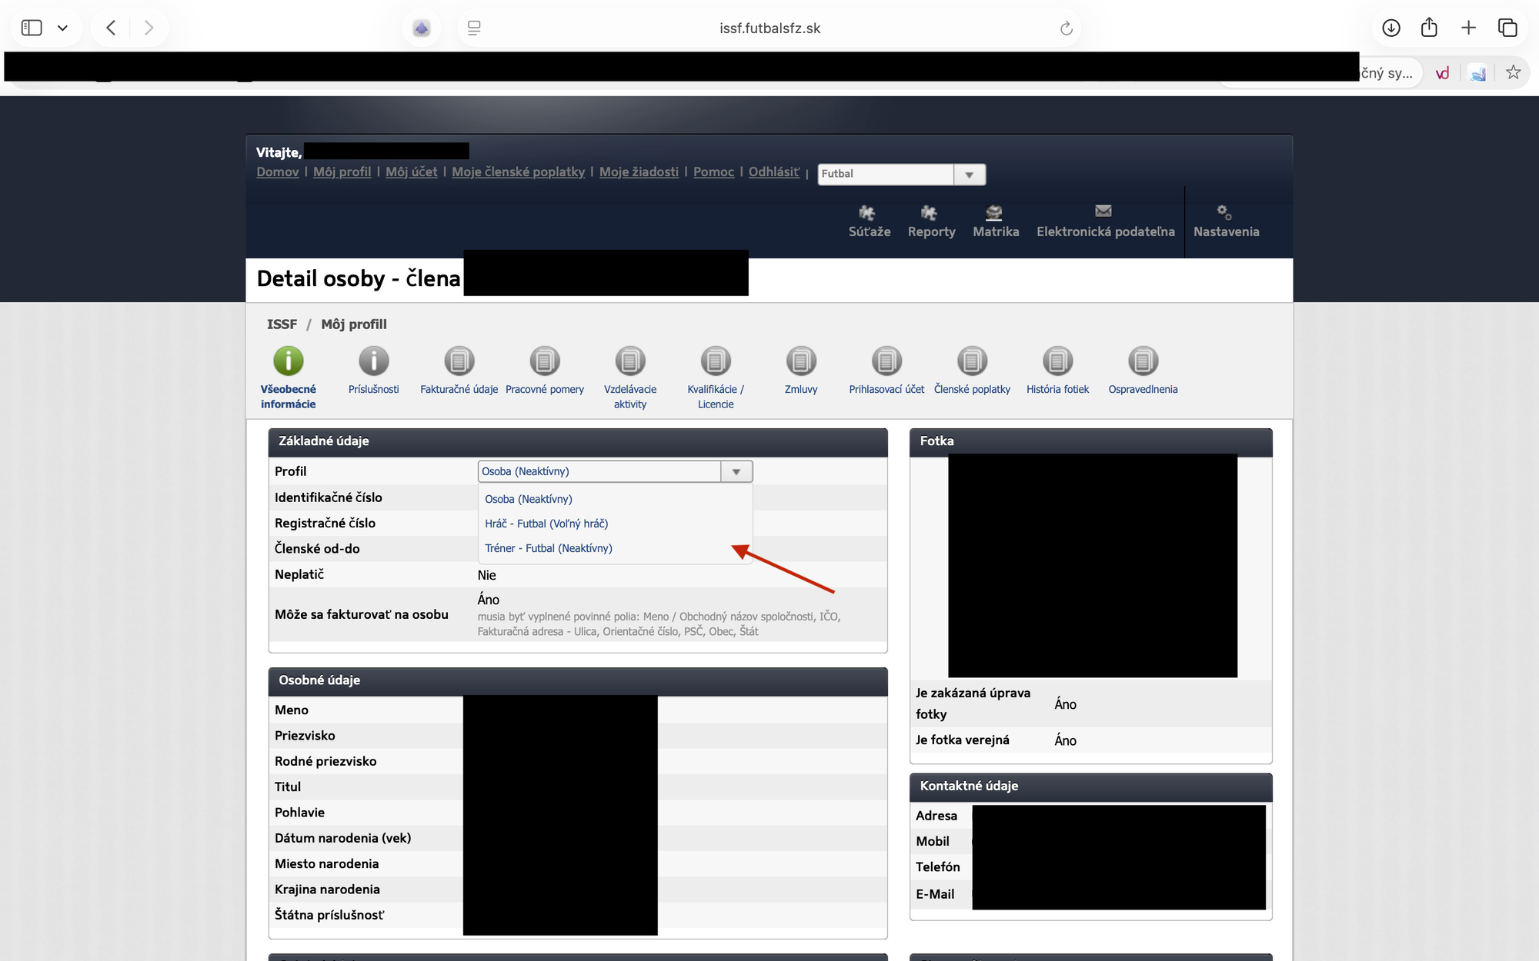
Task: Click the Safari downloads icon
Action: coord(1391,28)
